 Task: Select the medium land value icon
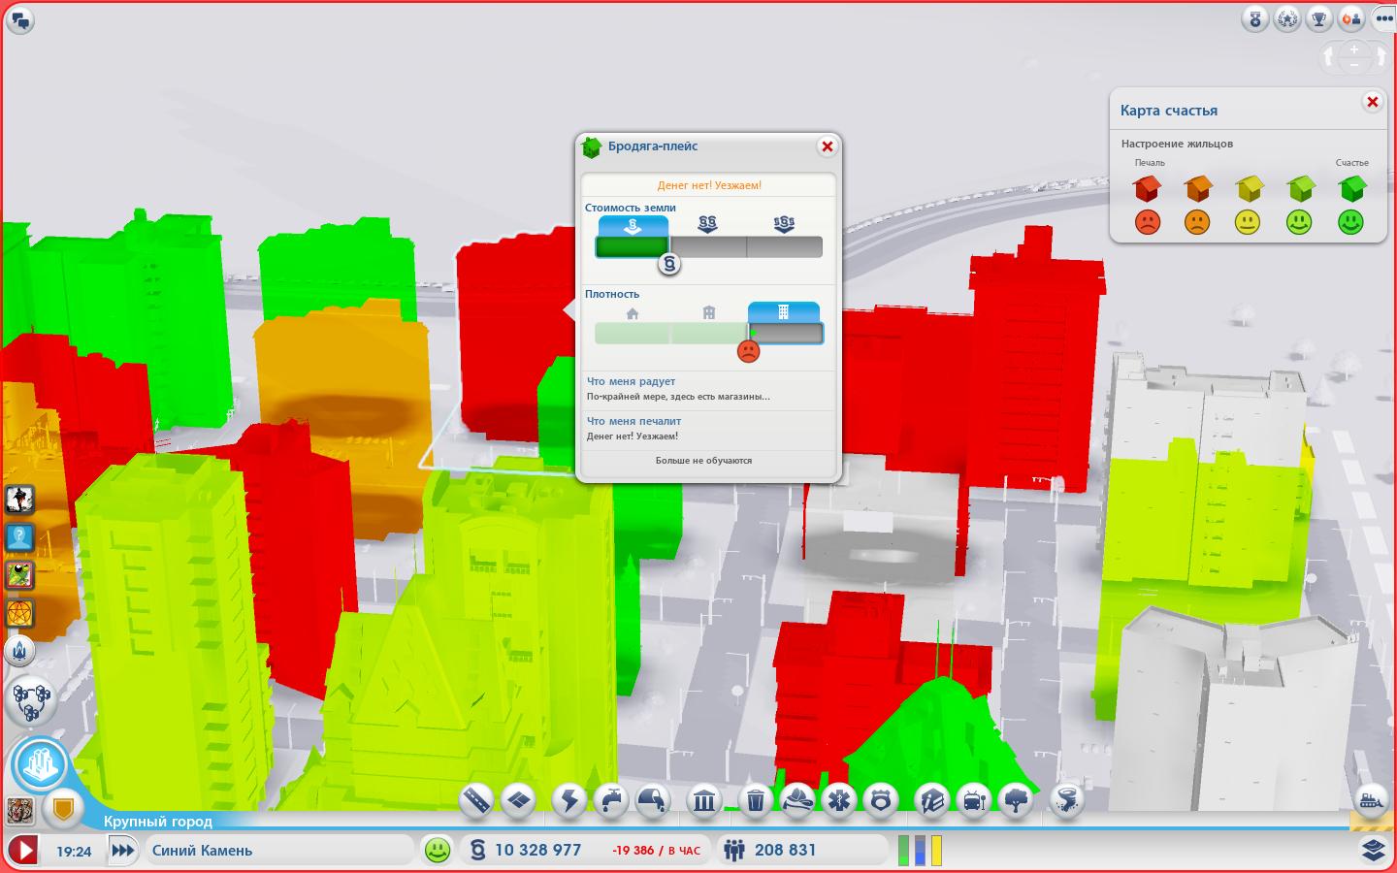(707, 224)
